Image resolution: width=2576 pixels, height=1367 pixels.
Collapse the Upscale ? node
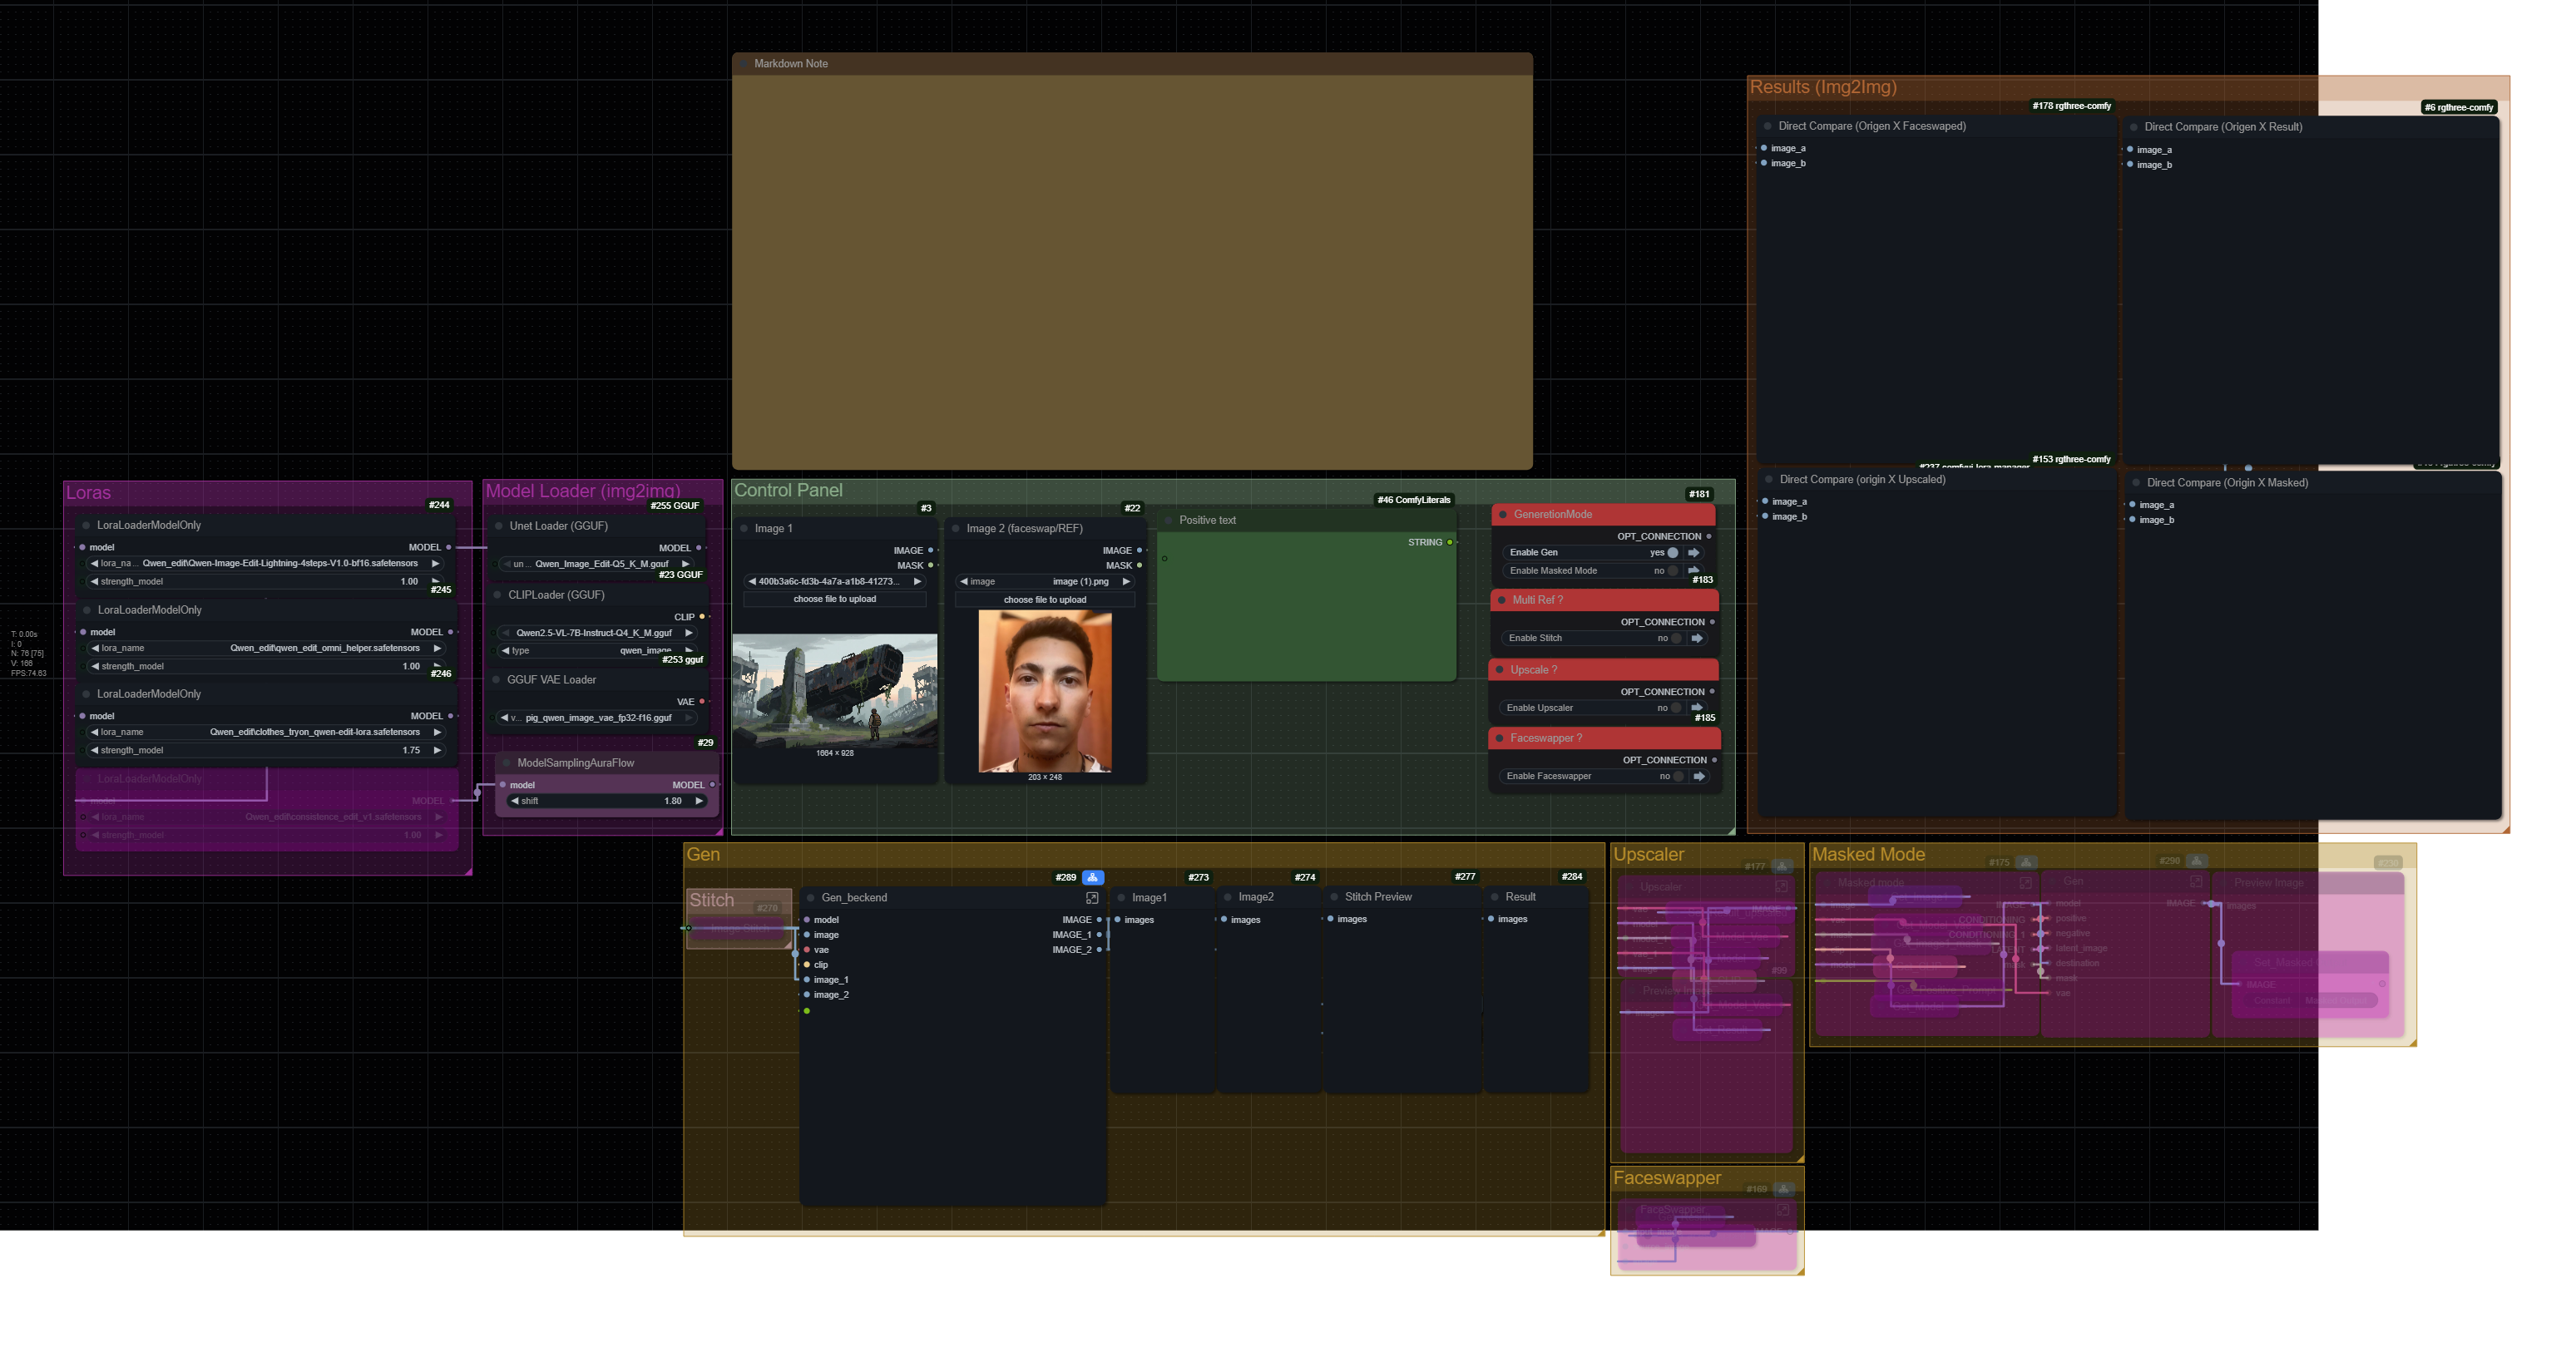(1500, 670)
